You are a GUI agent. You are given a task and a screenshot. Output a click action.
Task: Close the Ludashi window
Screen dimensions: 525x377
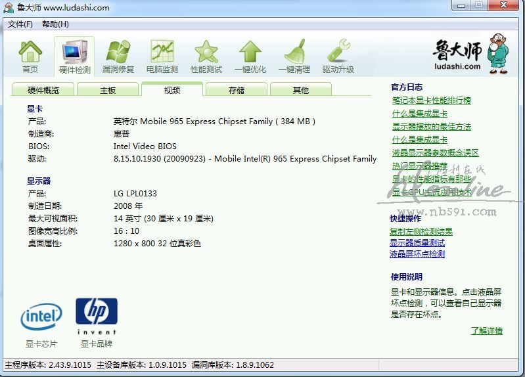[503, 5]
